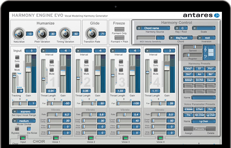Choose the Trio voice preset
Screen dimensions: 231x148
tap(188, 115)
